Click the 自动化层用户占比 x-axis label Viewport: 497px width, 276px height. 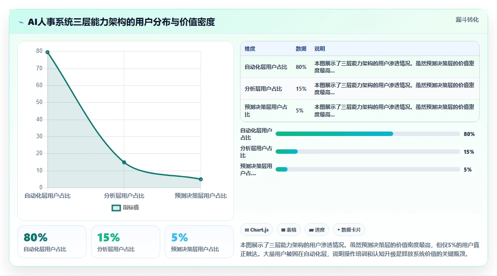click(x=47, y=196)
